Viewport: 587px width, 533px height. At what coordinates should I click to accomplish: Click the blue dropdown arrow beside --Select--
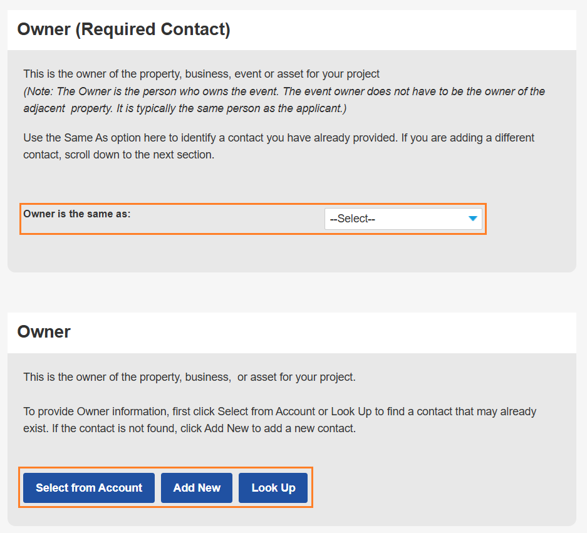tap(473, 219)
